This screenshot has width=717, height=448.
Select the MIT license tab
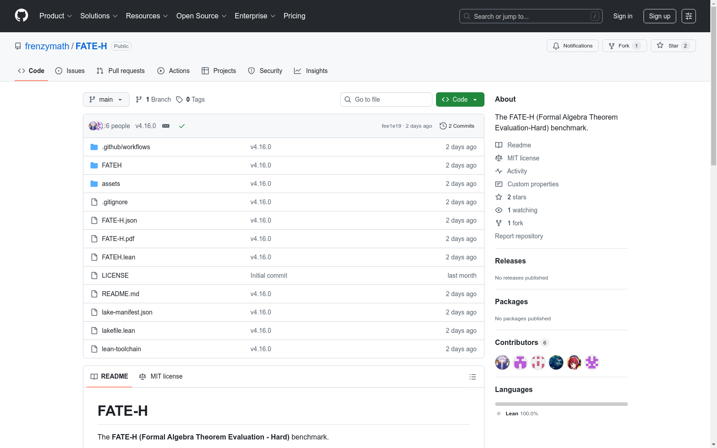[x=161, y=376]
